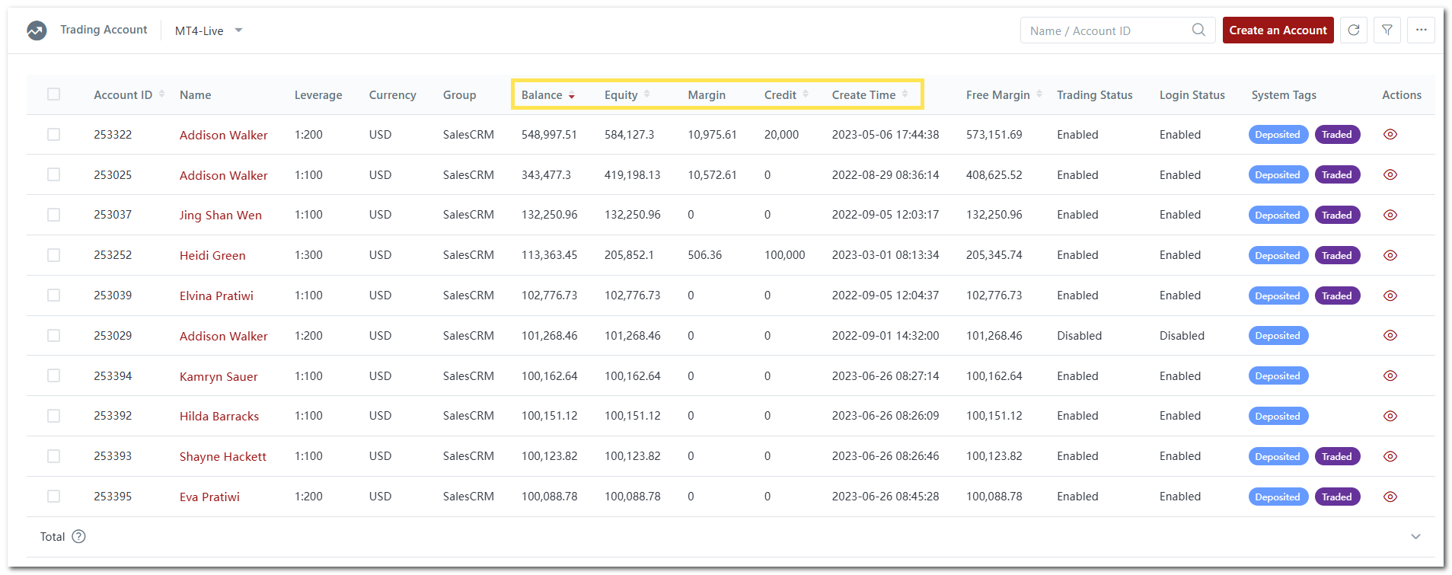Check the box for account 253037
This screenshot has height=575, width=1452.
53,215
